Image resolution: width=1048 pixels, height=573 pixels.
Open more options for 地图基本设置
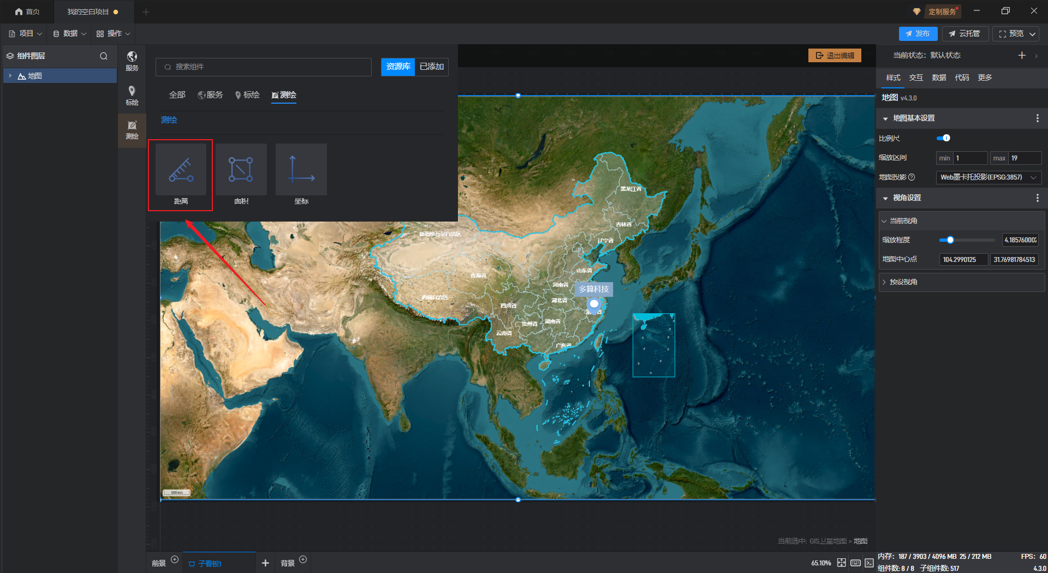(x=1038, y=118)
